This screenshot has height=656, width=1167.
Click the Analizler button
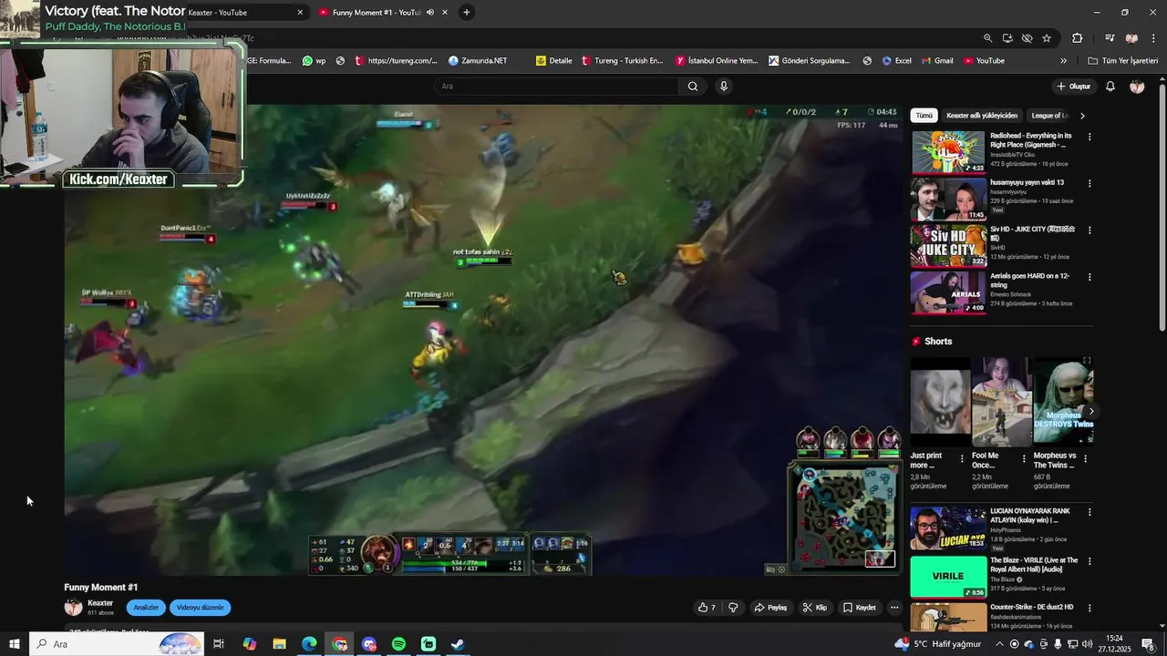[146, 608]
